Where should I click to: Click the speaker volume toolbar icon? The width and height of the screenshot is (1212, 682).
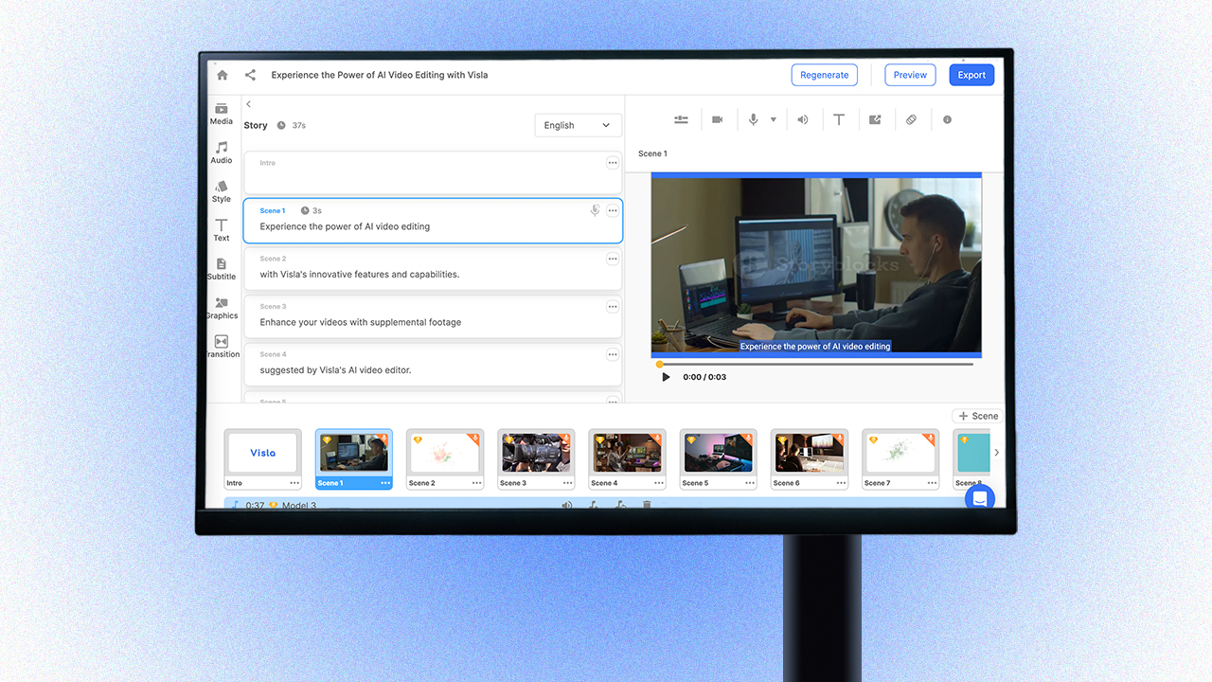click(x=803, y=119)
